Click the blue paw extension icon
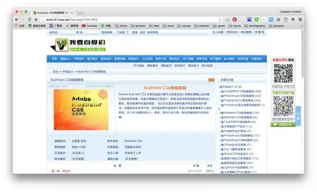 tap(249, 19)
